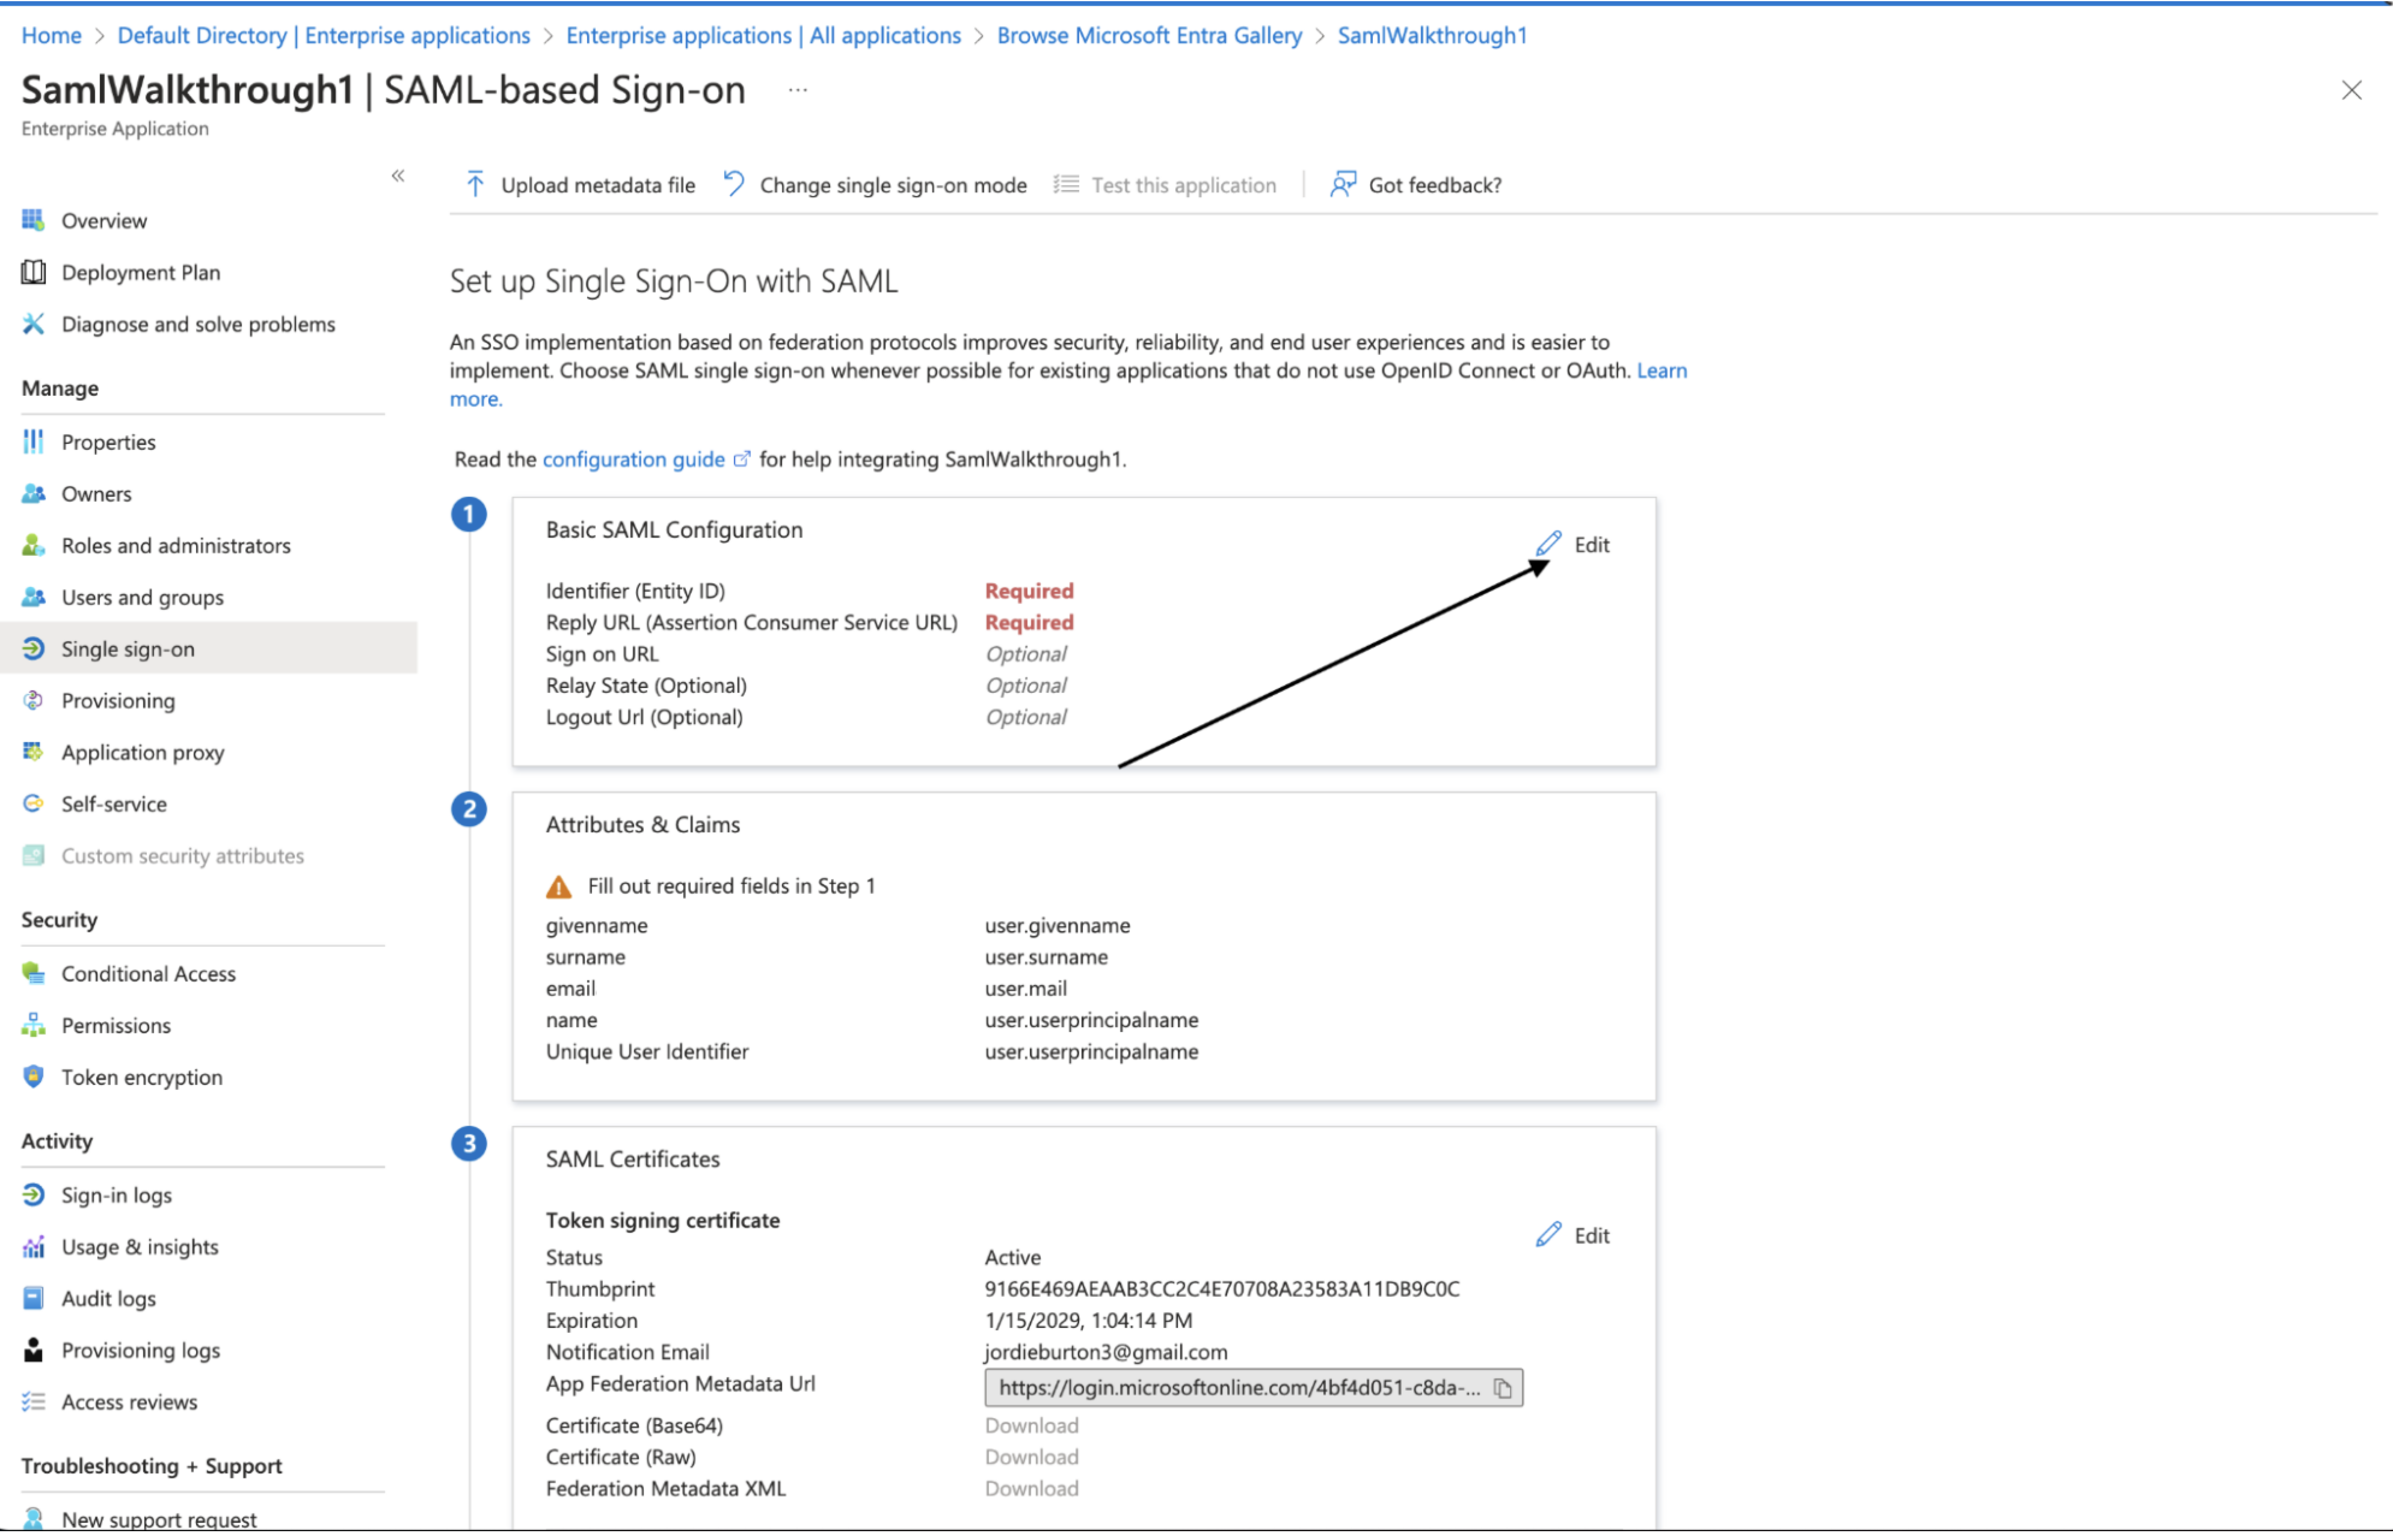Open the ellipsis more options menu
The width and height of the screenshot is (2393, 1536).
(797, 90)
